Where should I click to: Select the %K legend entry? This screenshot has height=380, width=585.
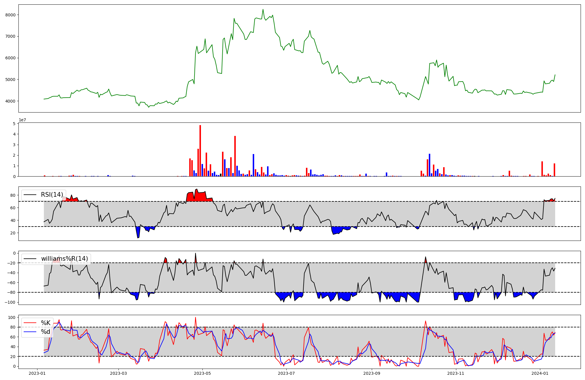(x=46, y=323)
